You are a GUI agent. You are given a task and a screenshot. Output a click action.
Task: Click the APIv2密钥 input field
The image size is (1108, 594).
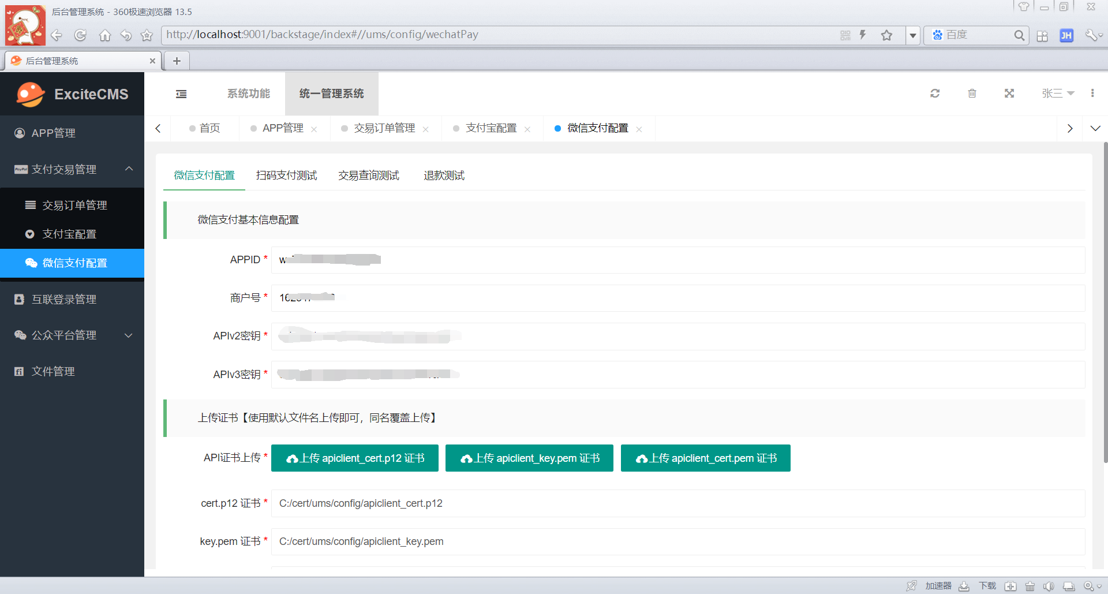(x=678, y=336)
